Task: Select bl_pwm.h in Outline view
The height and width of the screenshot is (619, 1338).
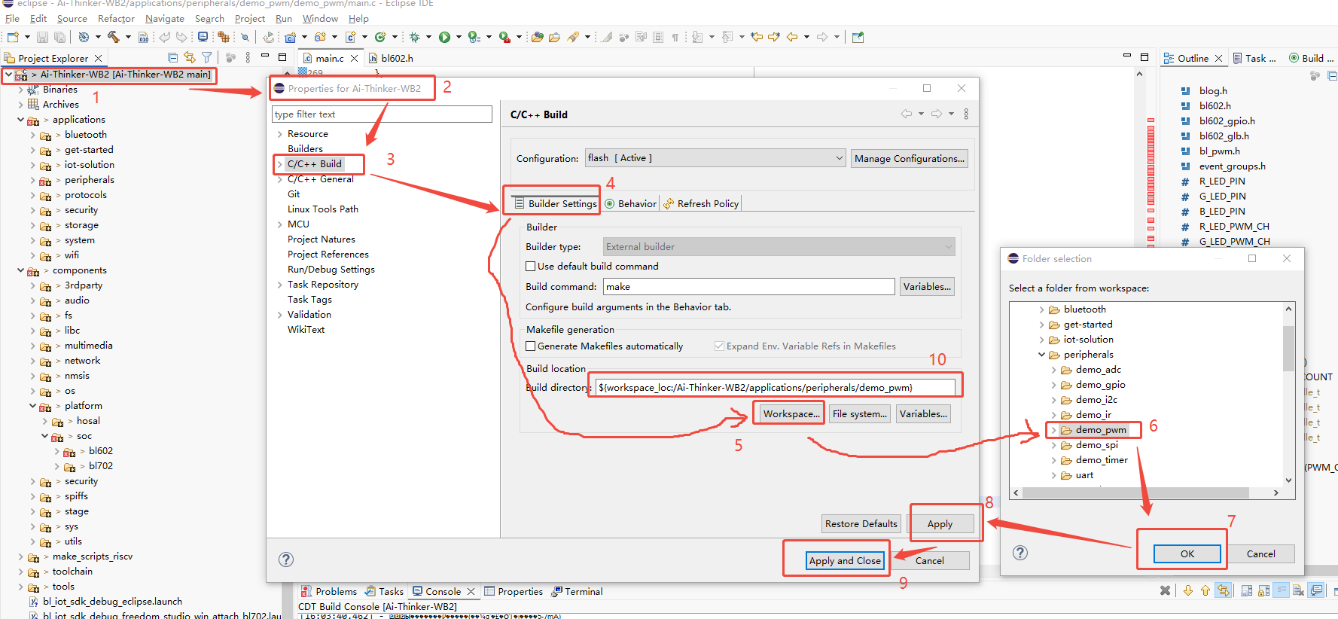Action: click(1219, 151)
